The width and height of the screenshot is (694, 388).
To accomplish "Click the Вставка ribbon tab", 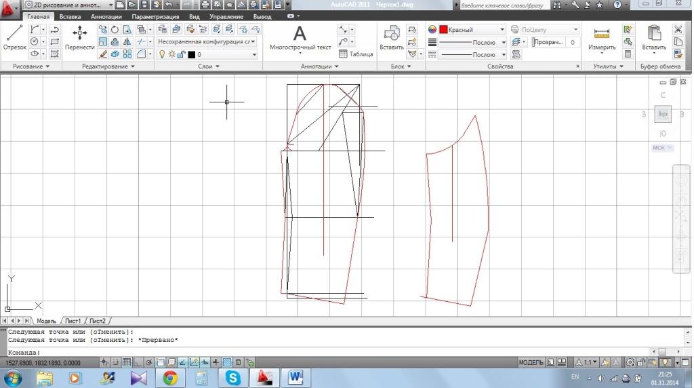I will [x=70, y=16].
